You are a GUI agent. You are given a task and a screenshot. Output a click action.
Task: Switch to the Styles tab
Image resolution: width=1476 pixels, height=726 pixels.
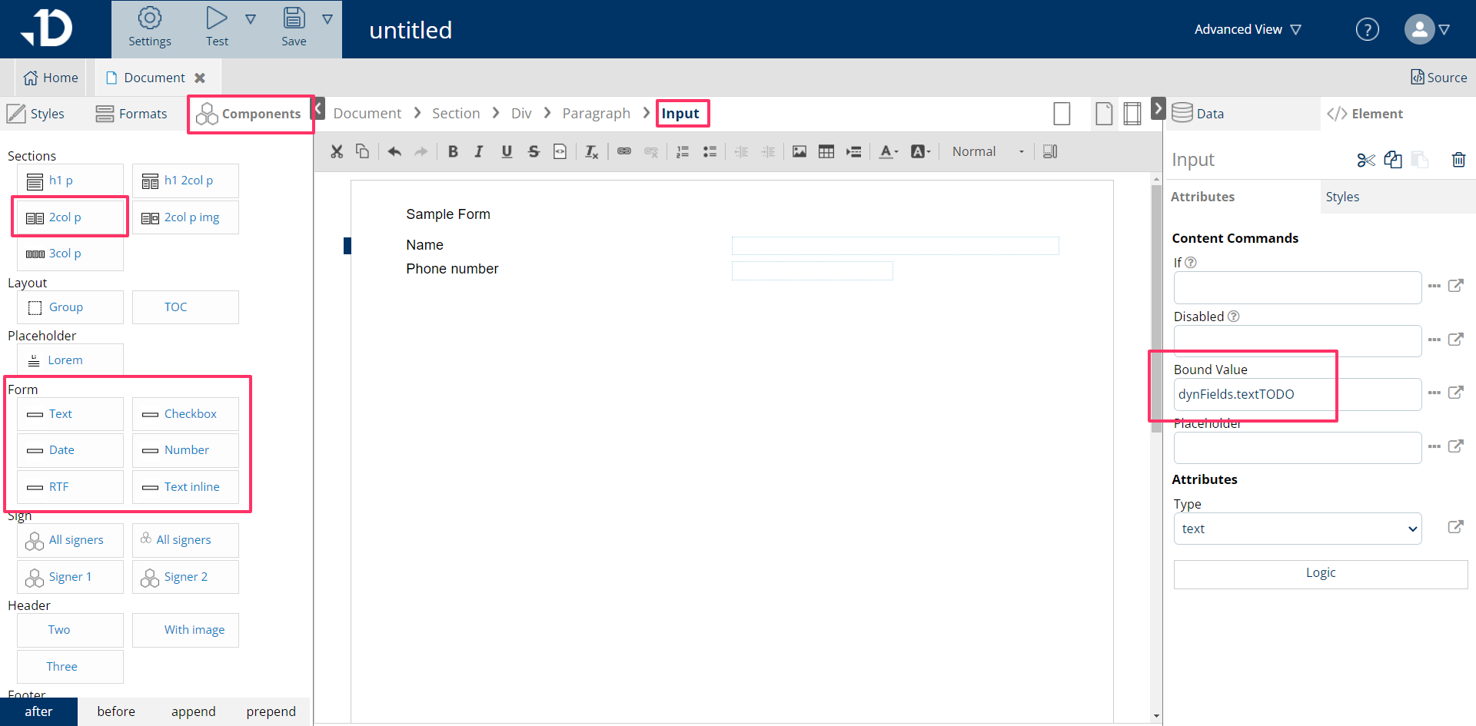click(x=36, y=114)
